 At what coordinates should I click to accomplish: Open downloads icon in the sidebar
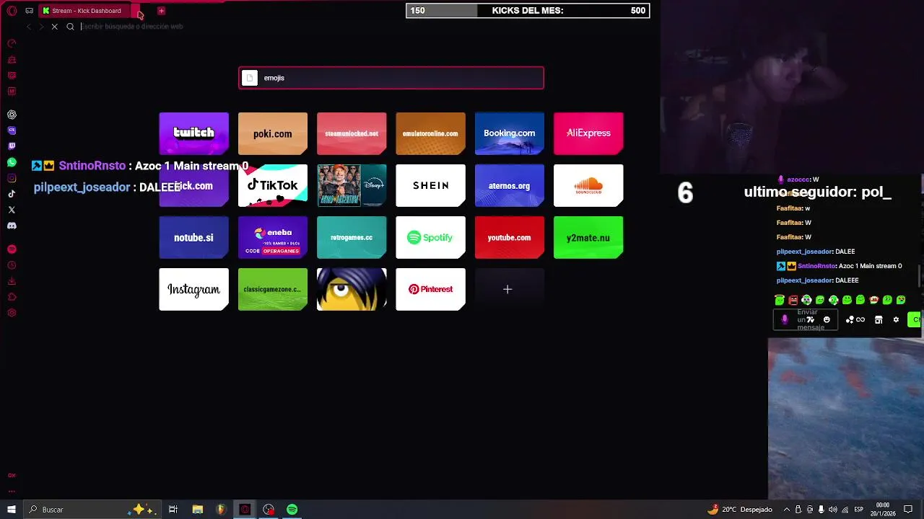[x=12, y=281]
